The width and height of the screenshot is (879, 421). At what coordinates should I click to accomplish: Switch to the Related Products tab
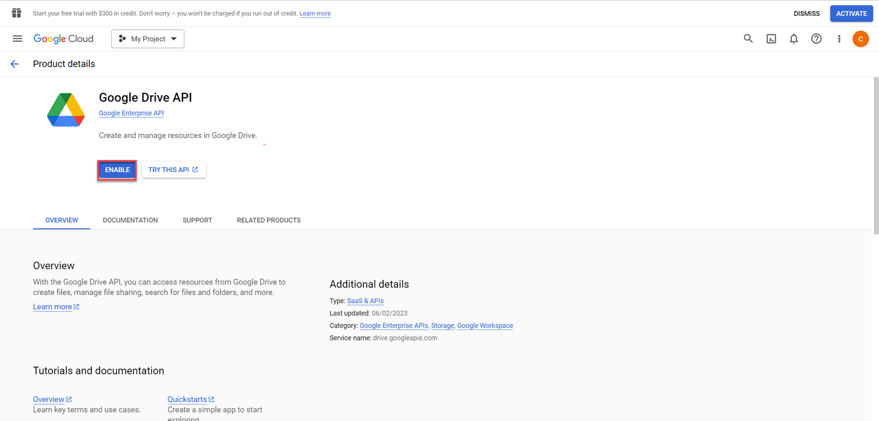pos(269,220)
